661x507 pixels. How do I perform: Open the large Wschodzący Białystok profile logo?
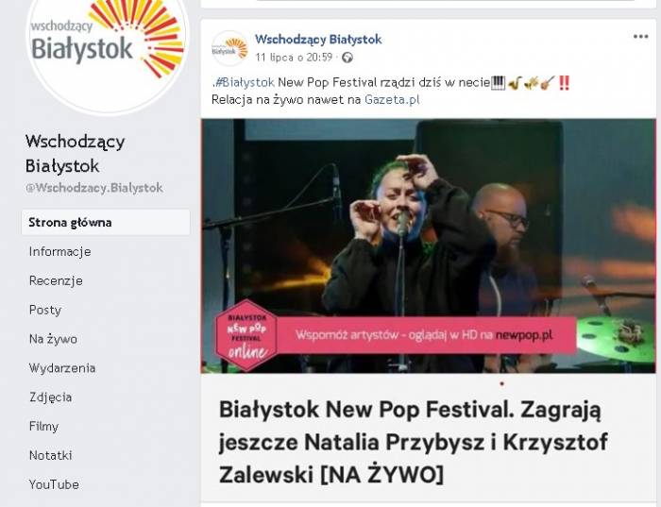(x=108, y=51)
